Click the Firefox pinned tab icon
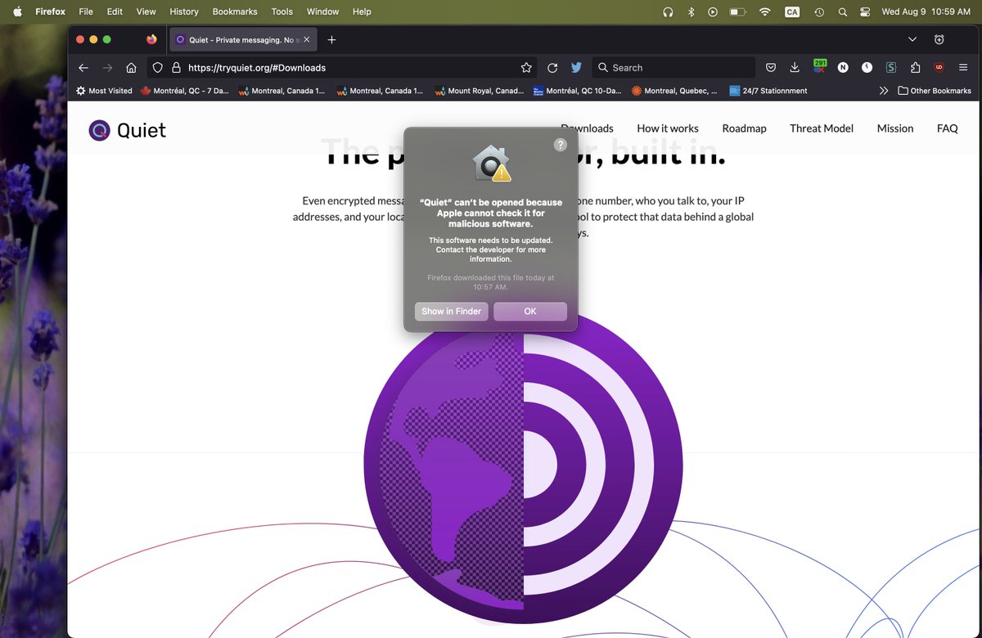 (151, 39)
